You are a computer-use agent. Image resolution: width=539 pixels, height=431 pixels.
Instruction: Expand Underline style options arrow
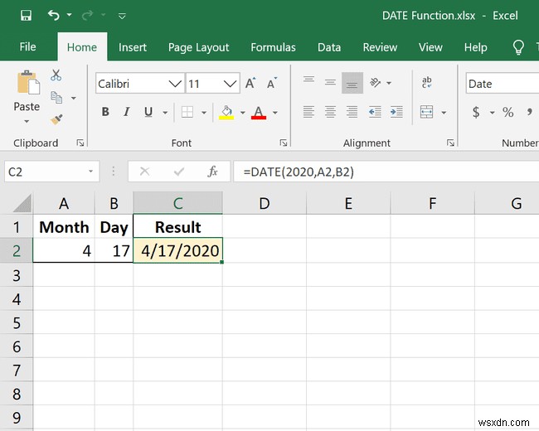pyautogui.click(x=165, y=113)
